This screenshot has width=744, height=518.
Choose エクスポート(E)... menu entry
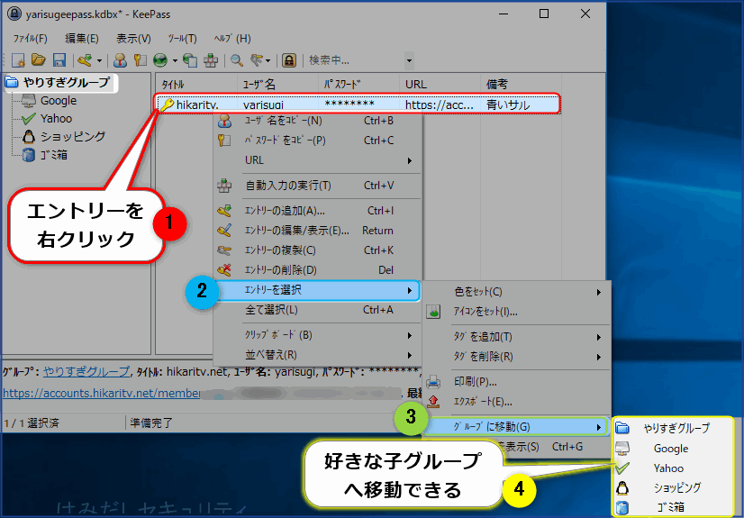(516, 402)
